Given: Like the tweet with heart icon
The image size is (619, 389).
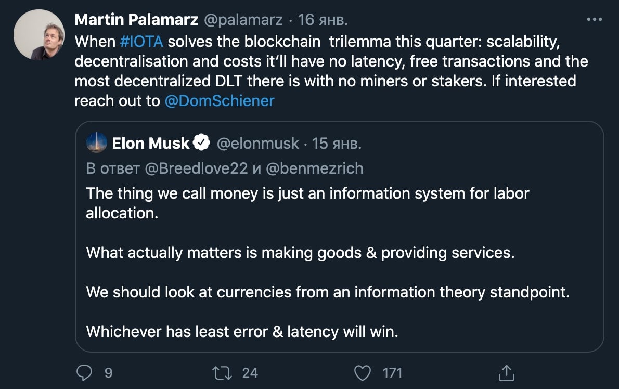Looking at the screenshot, I should pyautogui.click(x=363, y=373).
